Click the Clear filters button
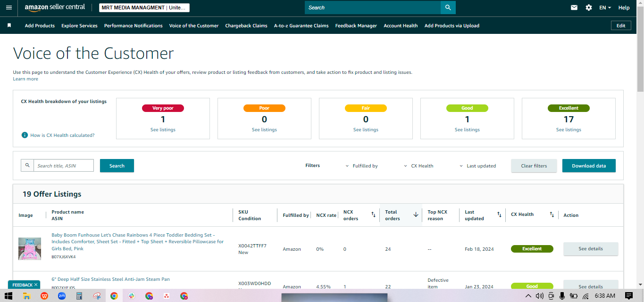The height and width of the screenshot is (302, 644). [534, 166]
